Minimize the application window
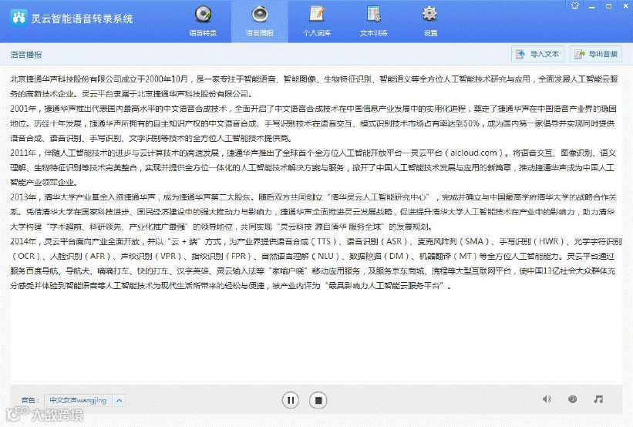 [592, 6]
